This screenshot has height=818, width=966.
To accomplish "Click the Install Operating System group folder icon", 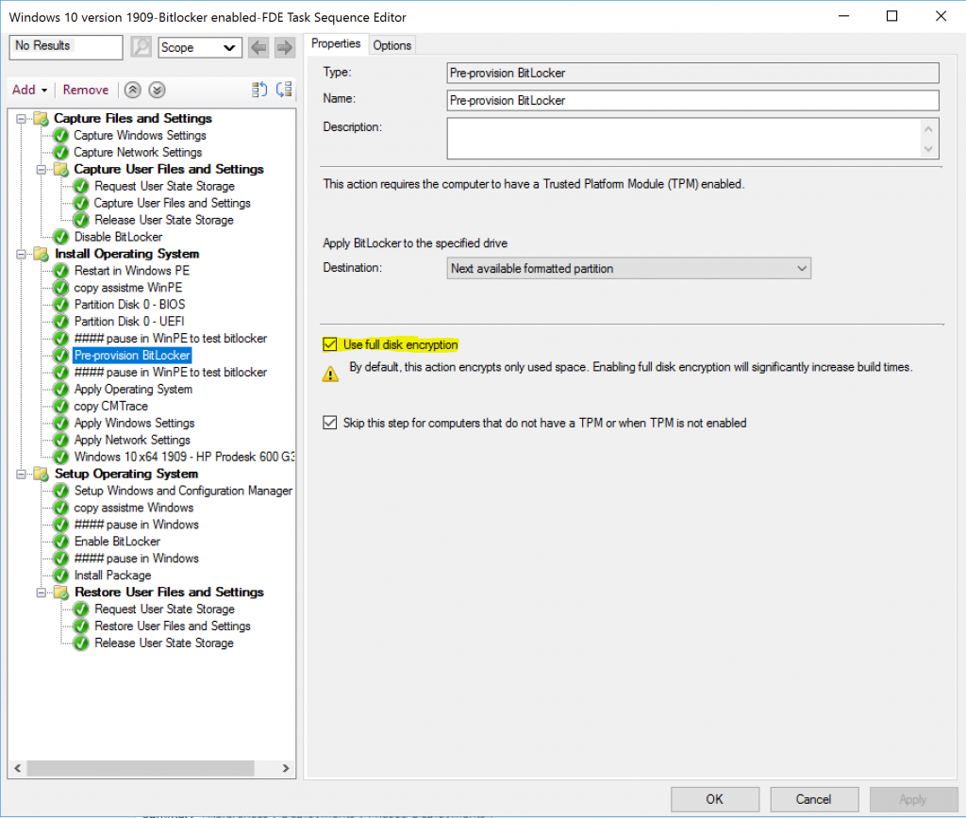I will click(x=39, y=254).
